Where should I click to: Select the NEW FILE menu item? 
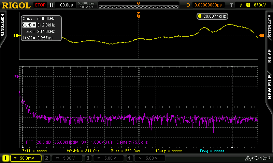[x=269, y=87]
